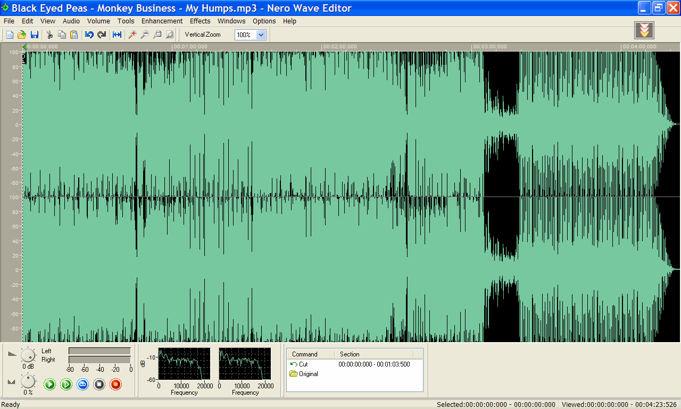Click the zoom full view icon
The image size is (681, 409).
169,35
